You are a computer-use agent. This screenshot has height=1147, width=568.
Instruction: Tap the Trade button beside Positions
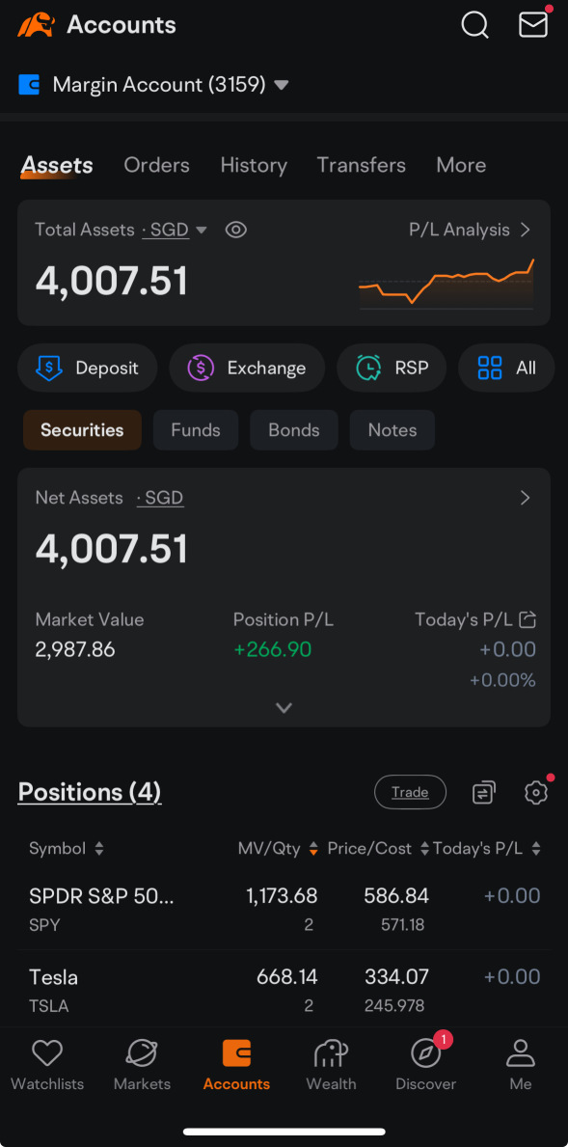pos(410,792)
